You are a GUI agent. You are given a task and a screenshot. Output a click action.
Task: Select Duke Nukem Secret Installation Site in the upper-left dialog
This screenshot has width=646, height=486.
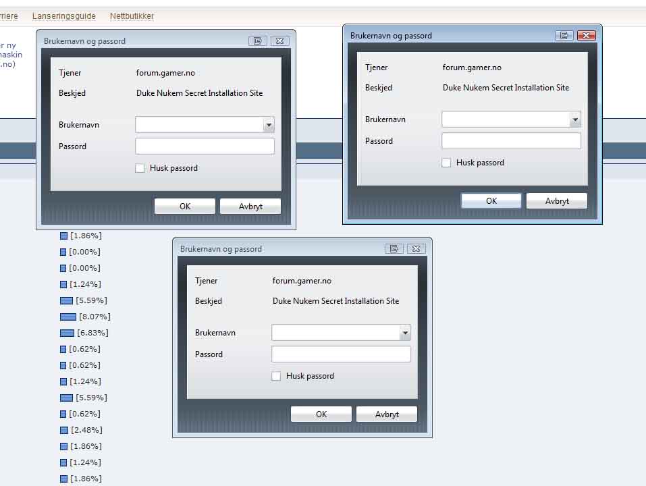point(199,93)
